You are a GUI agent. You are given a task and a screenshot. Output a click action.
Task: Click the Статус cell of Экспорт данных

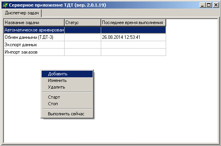[x=83, y=45]
